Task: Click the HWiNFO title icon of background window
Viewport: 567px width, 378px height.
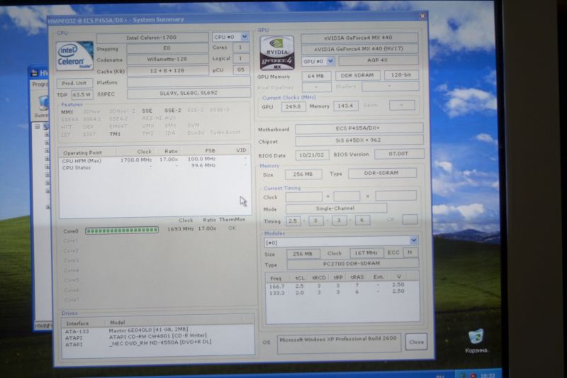Action: [34, 73]
